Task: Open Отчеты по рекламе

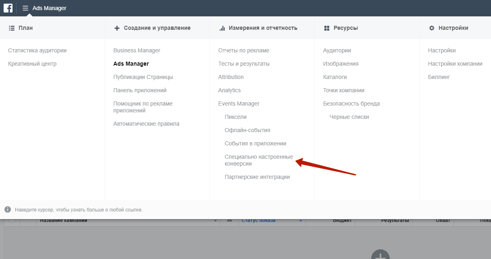Action: click(244, 50)
